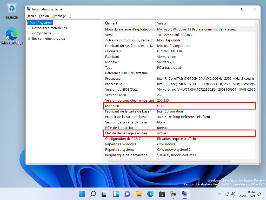
Task: Maximize the Informations système window
Action: 243,9
